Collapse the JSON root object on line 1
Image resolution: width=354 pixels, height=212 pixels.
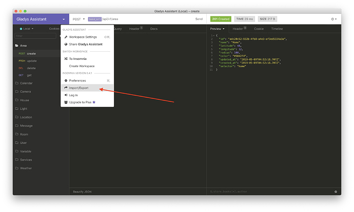click(213, 36)
